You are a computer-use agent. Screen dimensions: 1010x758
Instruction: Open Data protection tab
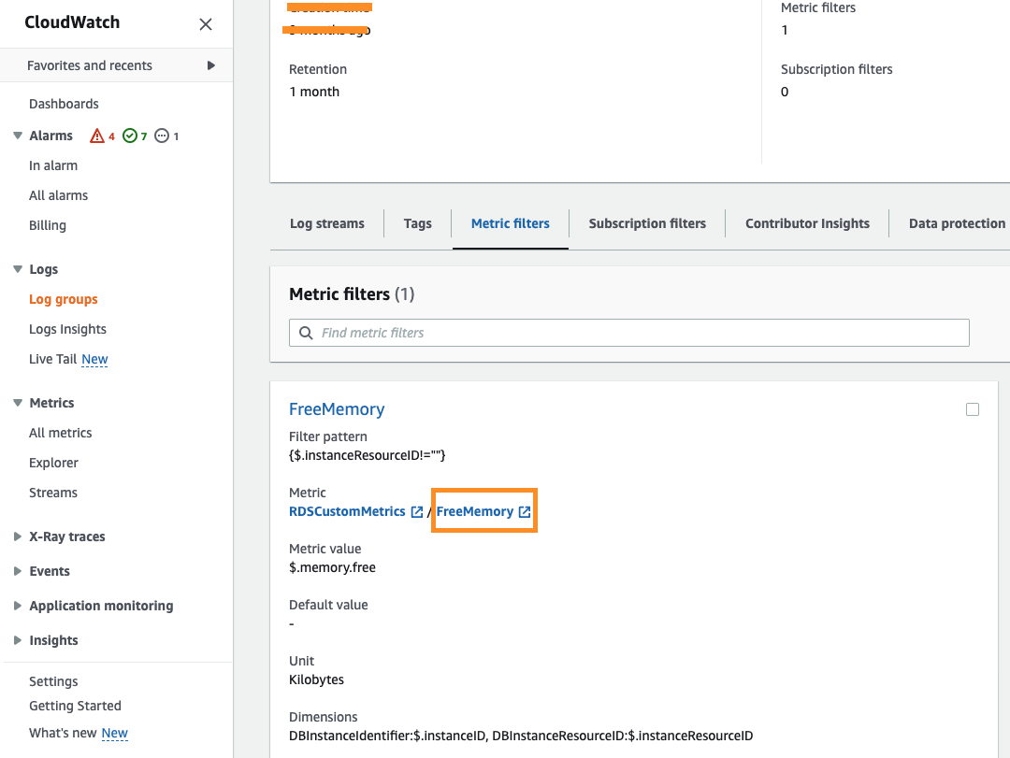[958, 223]
